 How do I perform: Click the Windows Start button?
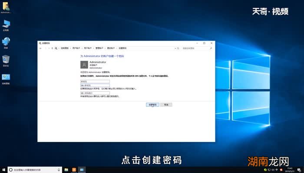3,170
